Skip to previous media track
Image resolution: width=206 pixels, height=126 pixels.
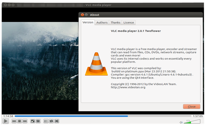[14, 121]
